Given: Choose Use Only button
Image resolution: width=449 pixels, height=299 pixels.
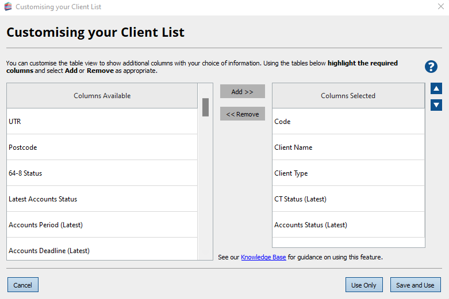Looking at the screenshot, I should (x=364, y=285).
